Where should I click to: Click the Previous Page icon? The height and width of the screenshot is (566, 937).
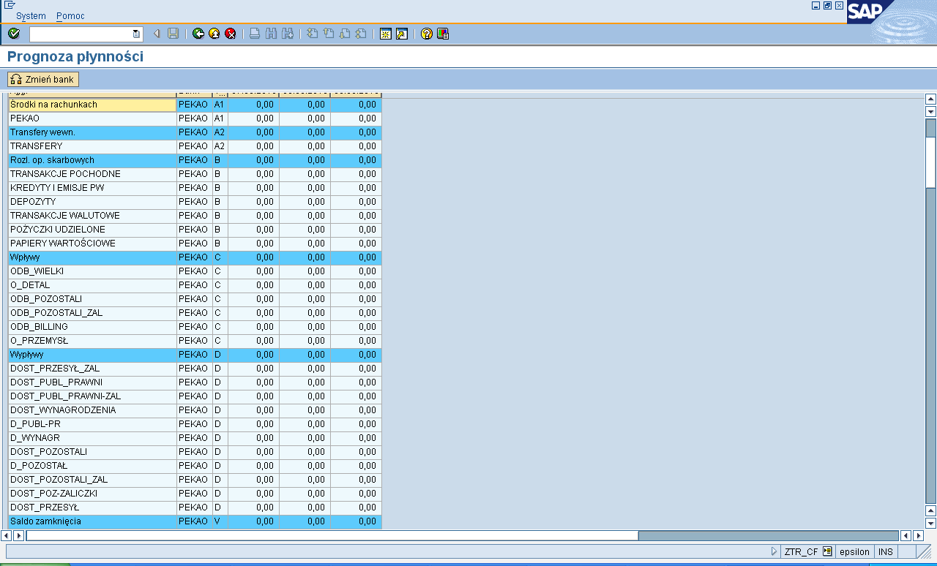(x=329, y=34)
